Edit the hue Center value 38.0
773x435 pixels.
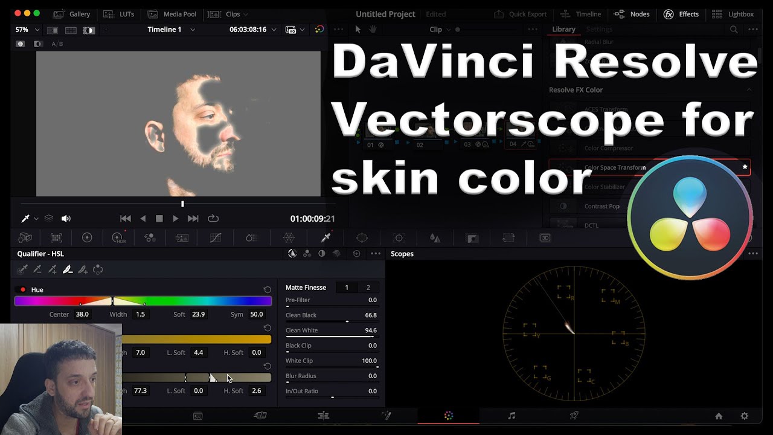(82, 314)
